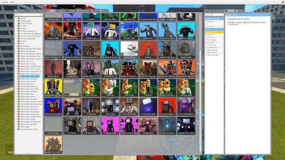The height and width of the screenshot is (160, 285).
Task: Spawn the Trafficman Controller NPC
Action: pyautogui.click(x=167, y=88)
